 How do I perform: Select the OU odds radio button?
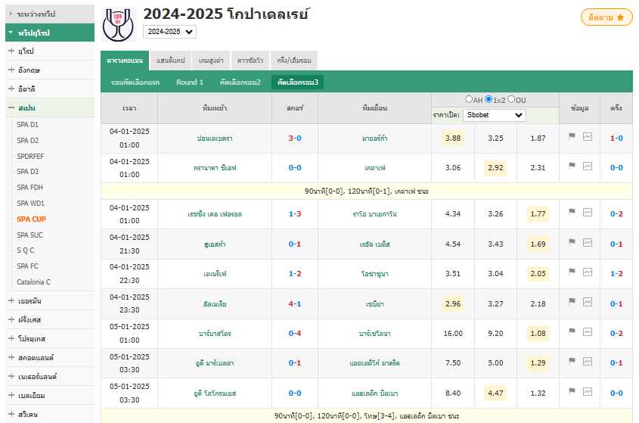tap(511, 99)
